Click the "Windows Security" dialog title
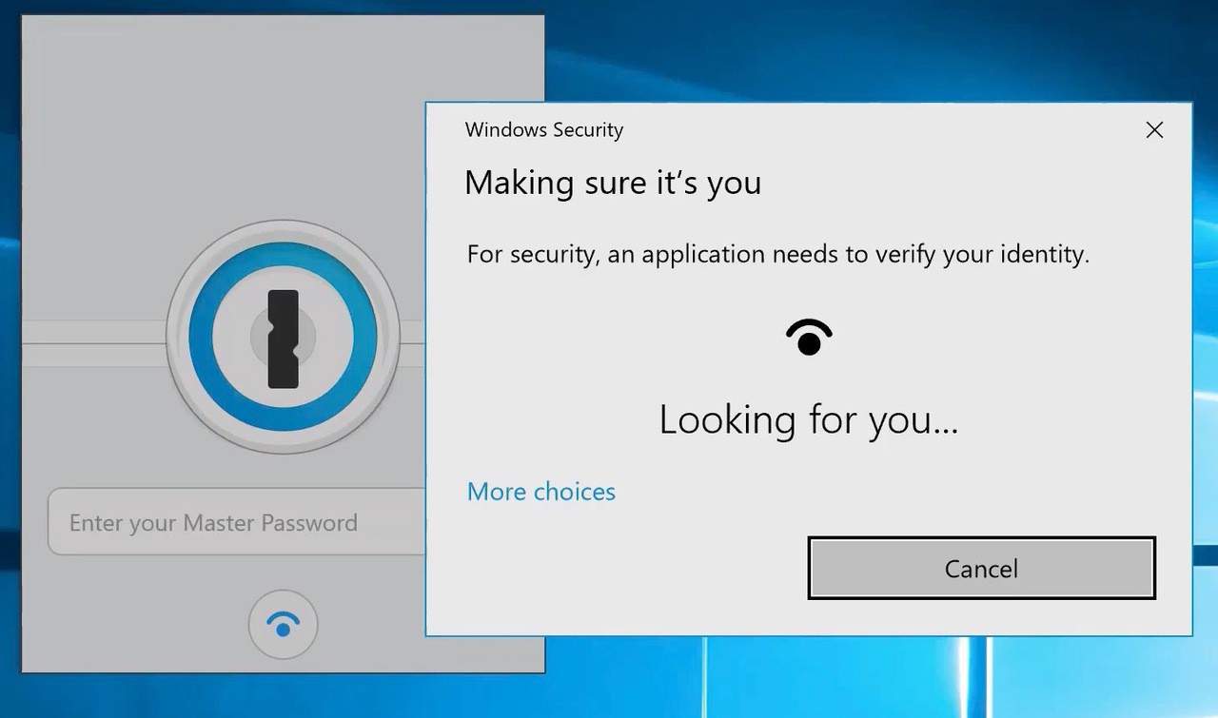Image resolution: width=1218 pixels, height=718 pixels. (544, 130)
